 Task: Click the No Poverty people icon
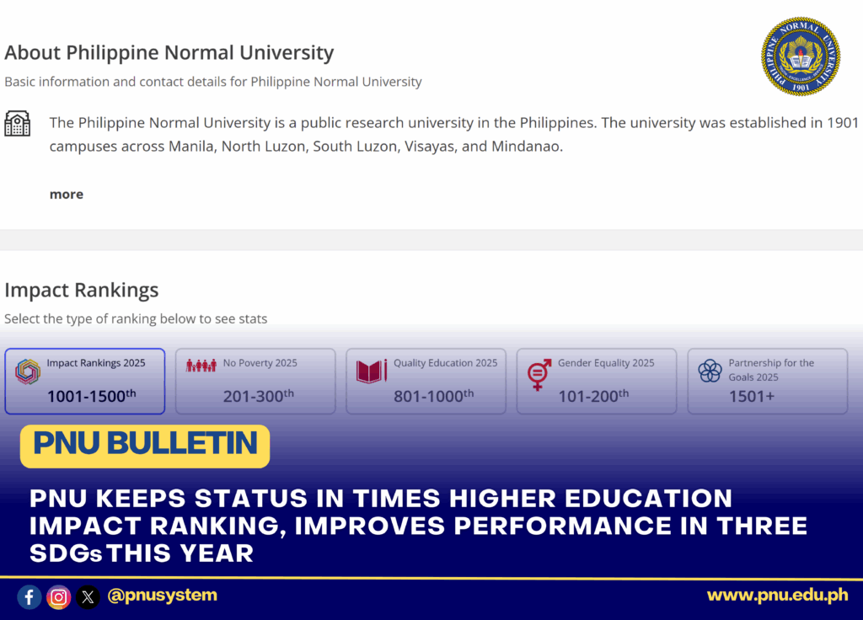[x=201, y=365]
